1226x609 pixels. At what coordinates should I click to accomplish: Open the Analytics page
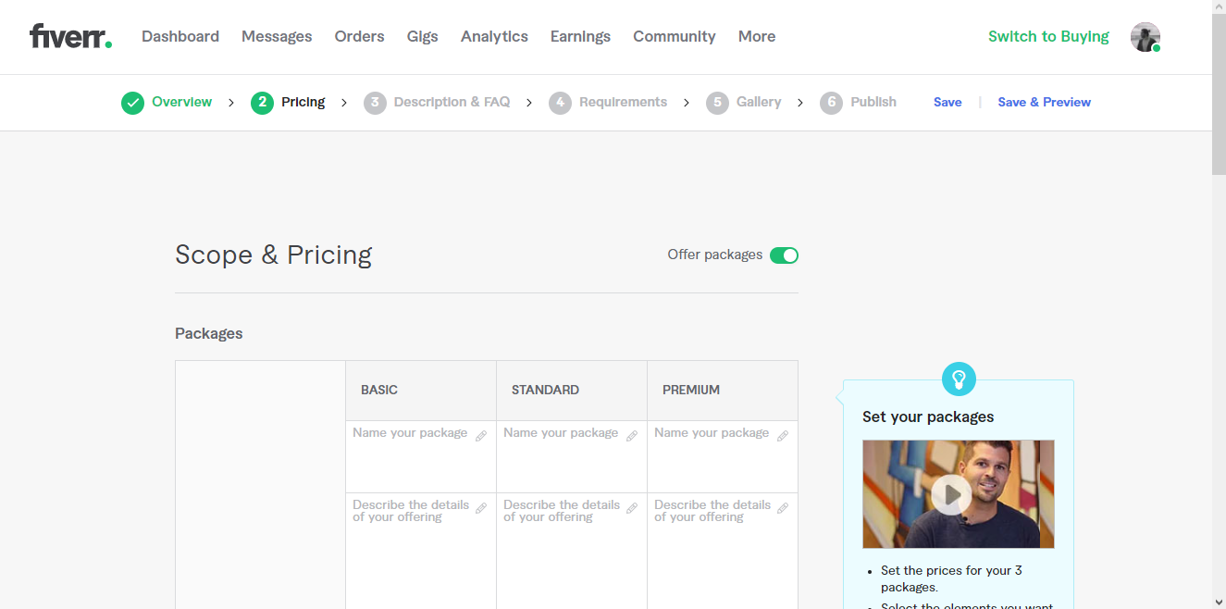pos(494,37)
